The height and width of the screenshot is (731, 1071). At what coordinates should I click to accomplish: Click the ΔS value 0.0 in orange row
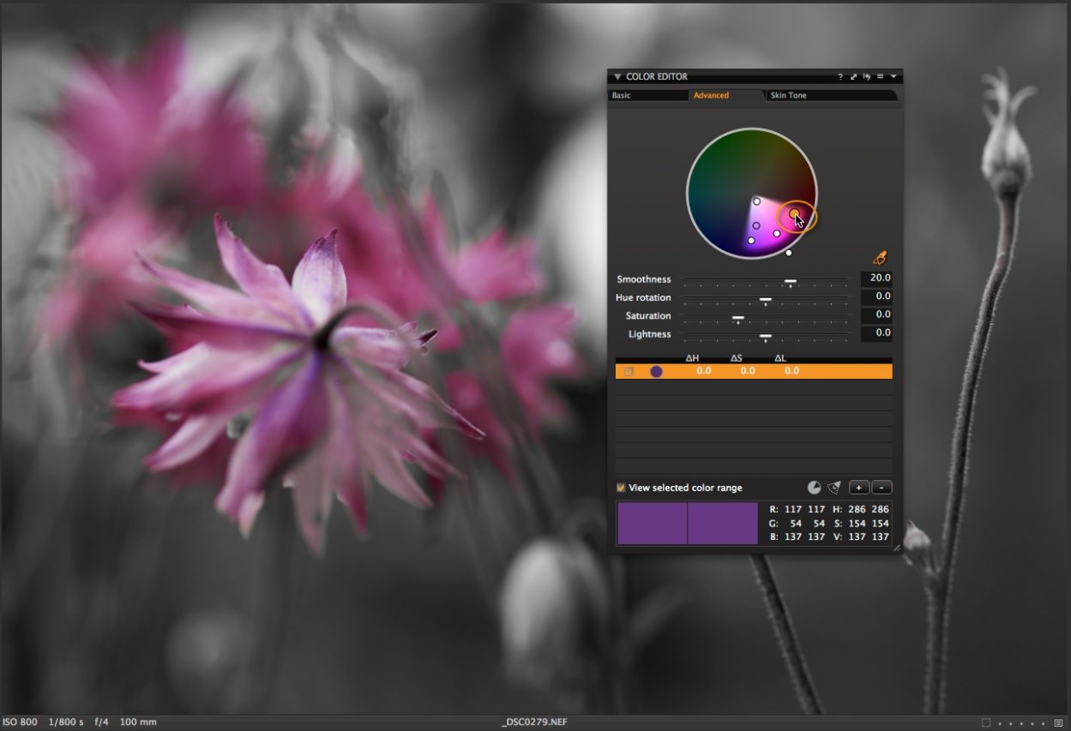[x=748, y=371]
